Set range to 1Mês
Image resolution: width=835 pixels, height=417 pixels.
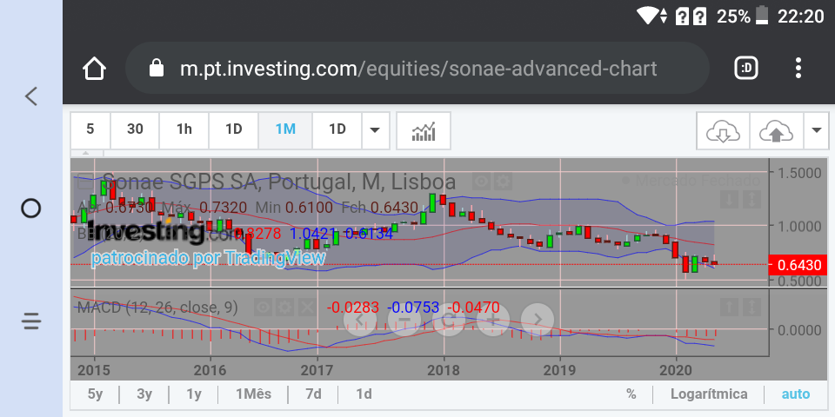253,394
